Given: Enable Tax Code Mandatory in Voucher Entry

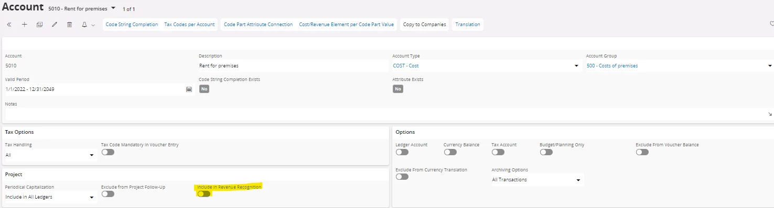Looking at the screenshot, I should 107,152.
